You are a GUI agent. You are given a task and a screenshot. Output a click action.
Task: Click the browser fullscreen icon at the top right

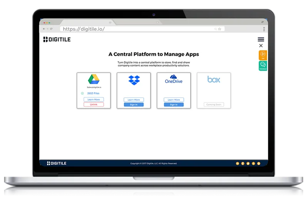tap(263, 22)
